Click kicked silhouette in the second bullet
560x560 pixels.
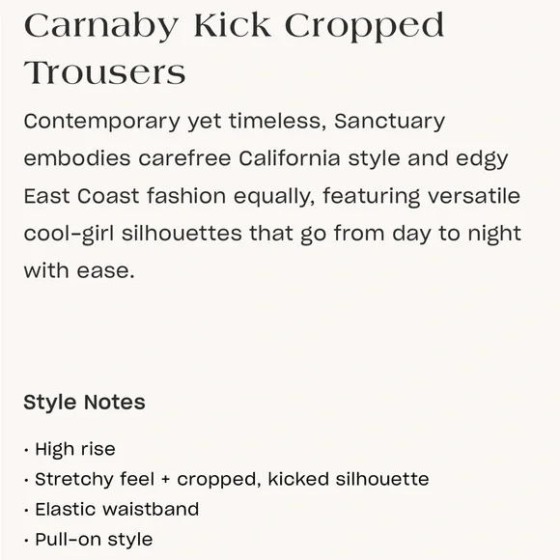click(349, 479)
